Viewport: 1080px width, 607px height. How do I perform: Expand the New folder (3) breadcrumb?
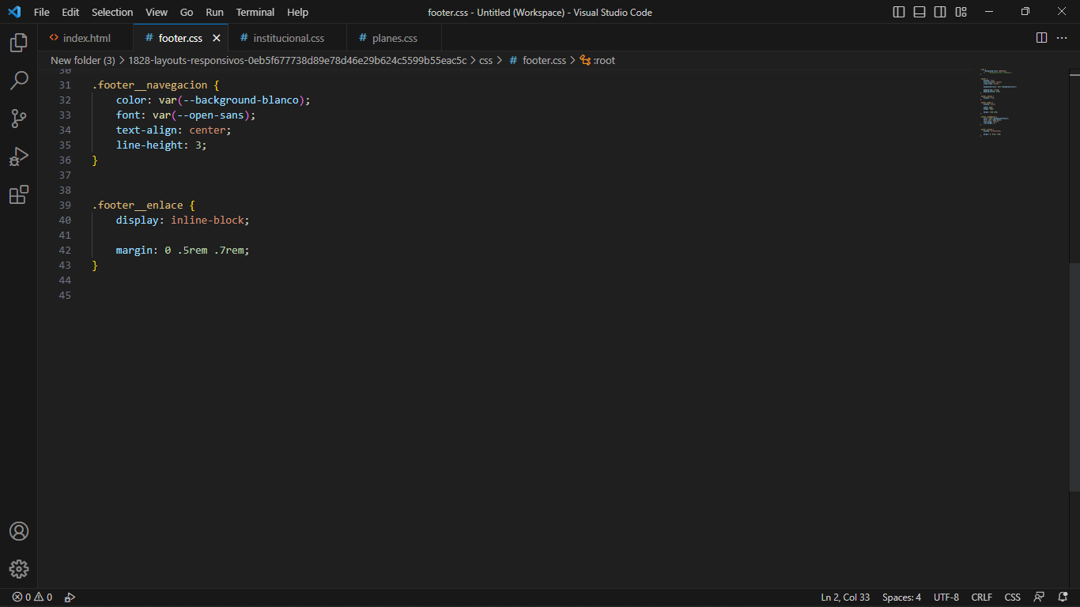83,60
